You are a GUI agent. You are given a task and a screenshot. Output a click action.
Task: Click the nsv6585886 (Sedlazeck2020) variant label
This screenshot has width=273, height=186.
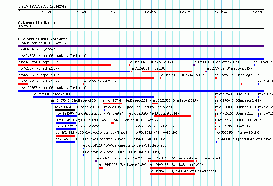tap(42, 43)
